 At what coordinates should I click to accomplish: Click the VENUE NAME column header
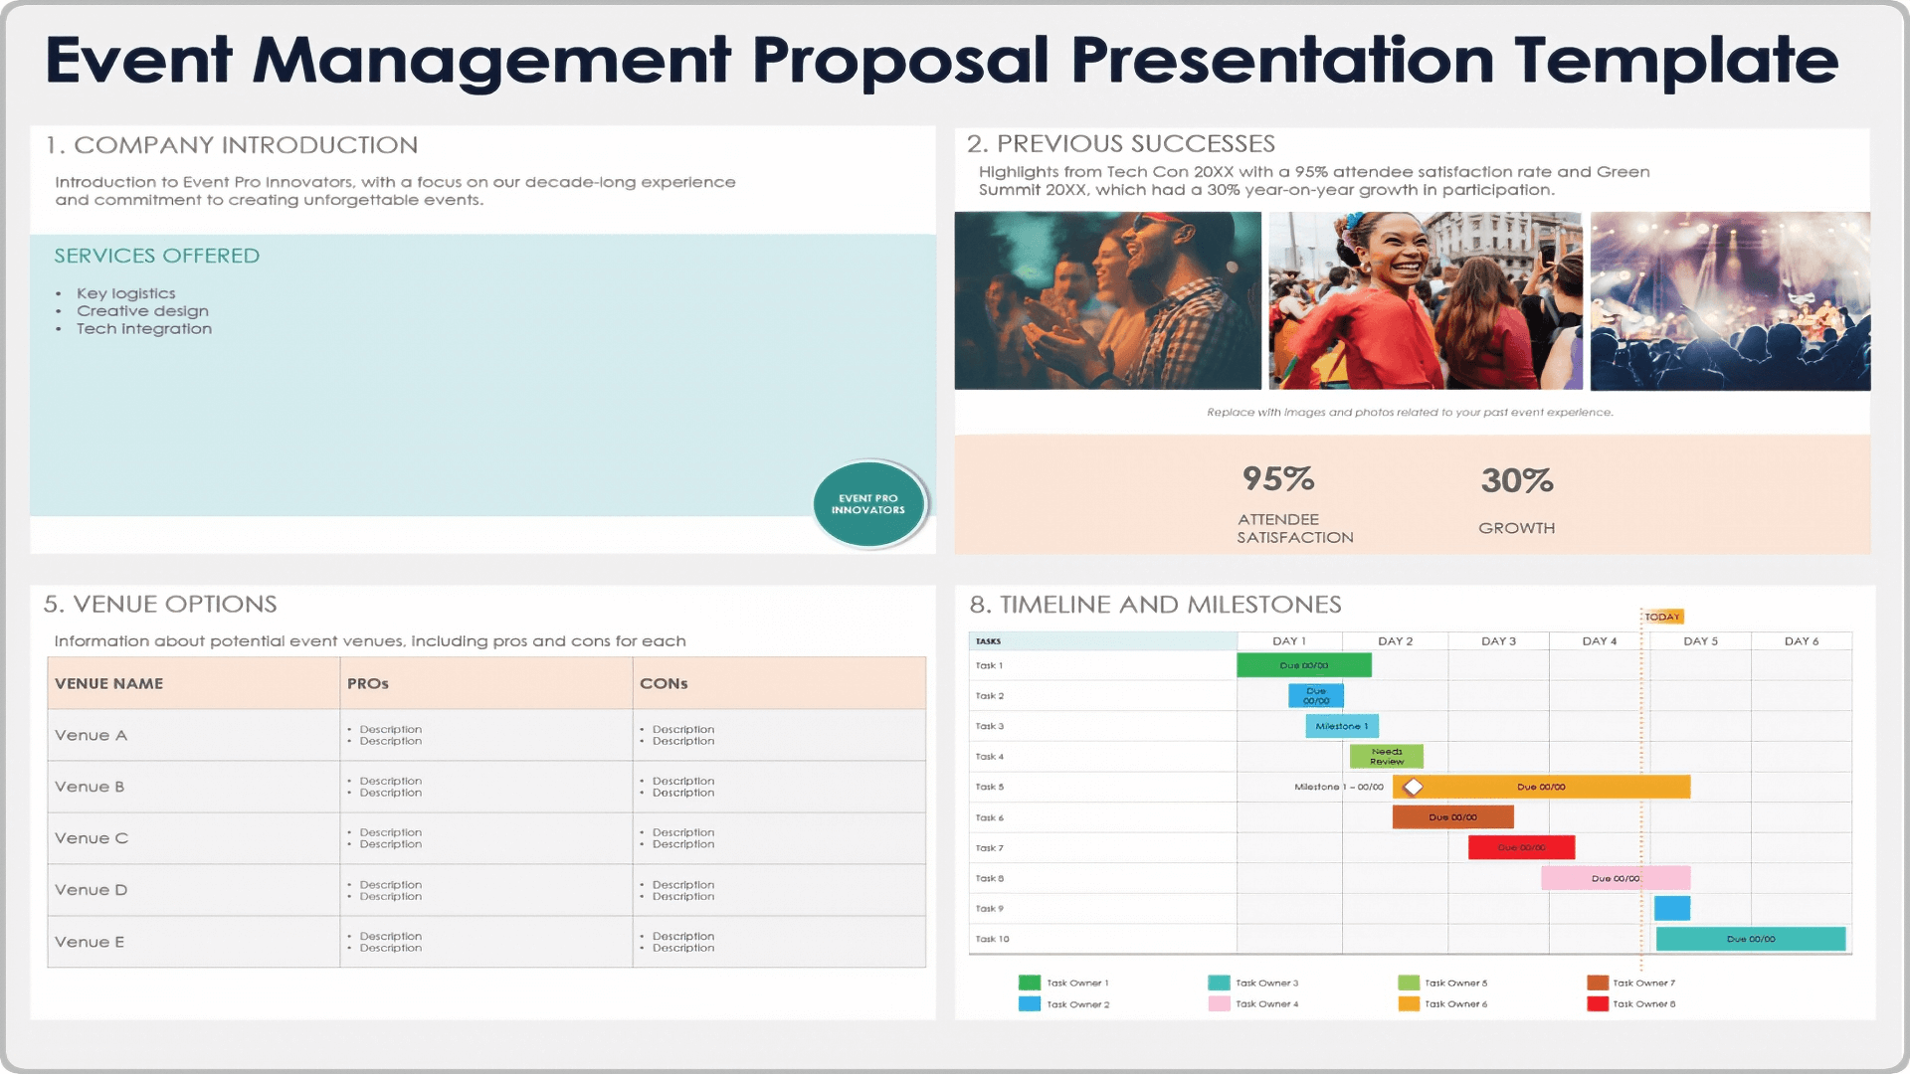click(109, 684)
